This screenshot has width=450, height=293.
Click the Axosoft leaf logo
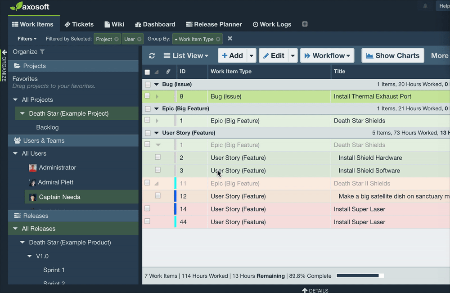click(16, 6)
